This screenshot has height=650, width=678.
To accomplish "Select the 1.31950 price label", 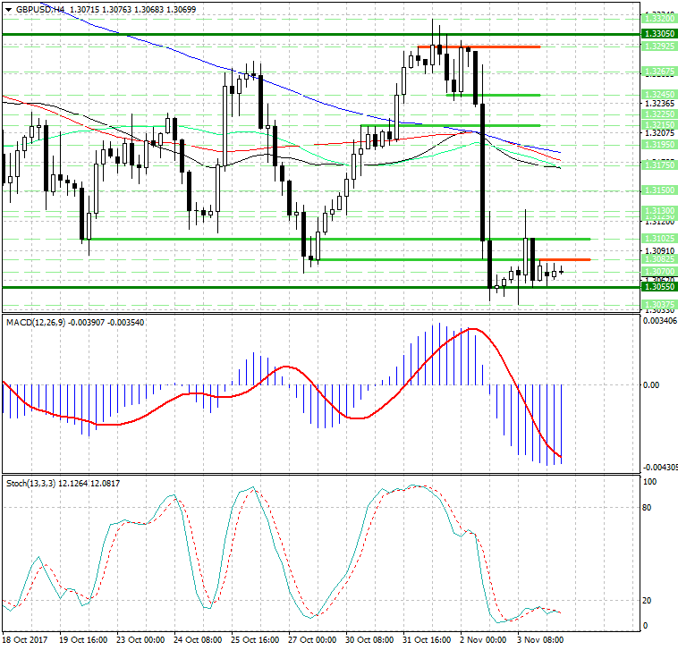I will [658, 143].
